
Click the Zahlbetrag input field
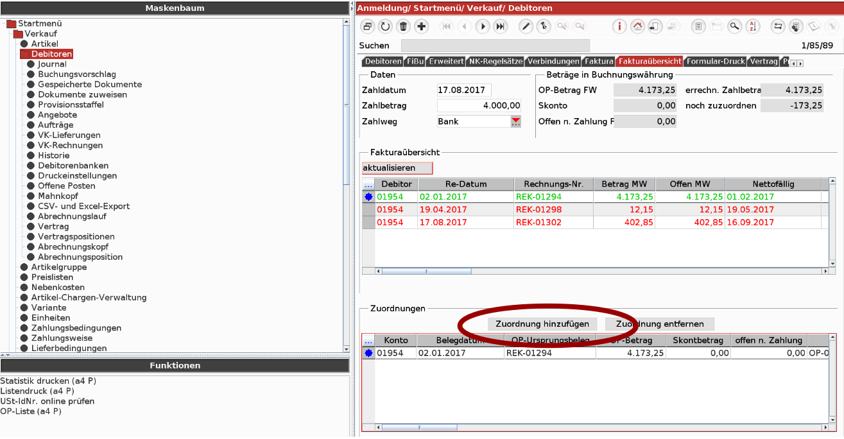479,106
